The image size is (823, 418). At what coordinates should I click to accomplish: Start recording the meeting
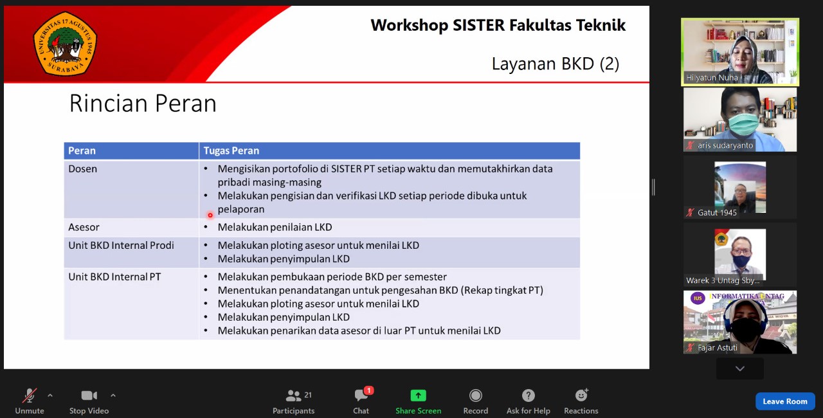tap(476, 395)
